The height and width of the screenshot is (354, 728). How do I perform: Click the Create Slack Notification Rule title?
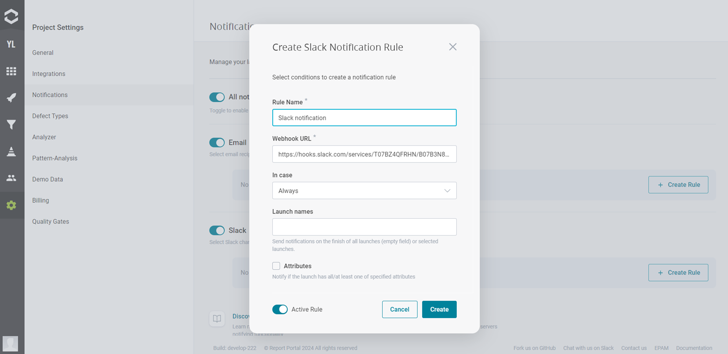click(338, 47)
